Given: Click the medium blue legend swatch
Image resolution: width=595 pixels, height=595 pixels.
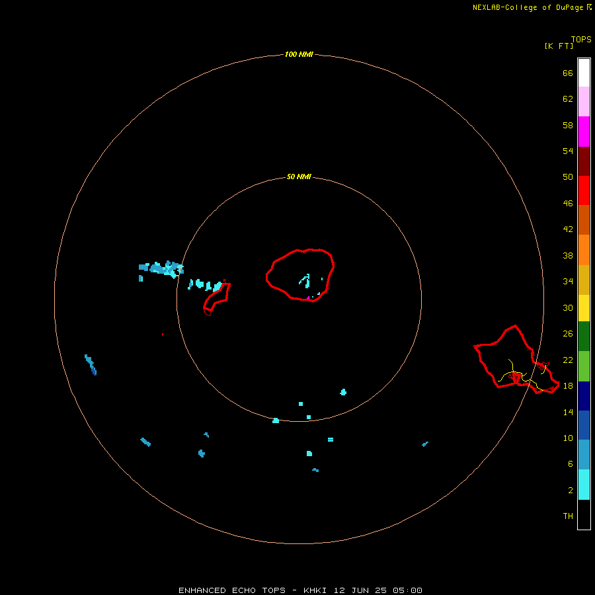Looking at the screenshot, I should coord(584,425).
